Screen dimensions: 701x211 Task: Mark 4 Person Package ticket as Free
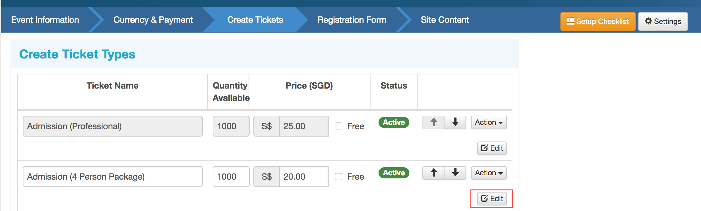click(338, 177)
